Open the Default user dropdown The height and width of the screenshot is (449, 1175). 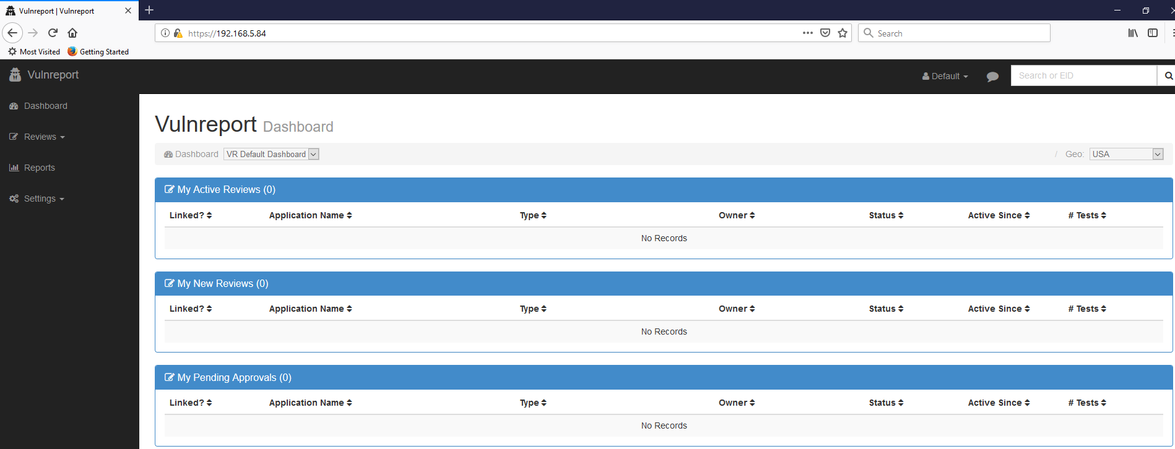[x=945, y=76]
